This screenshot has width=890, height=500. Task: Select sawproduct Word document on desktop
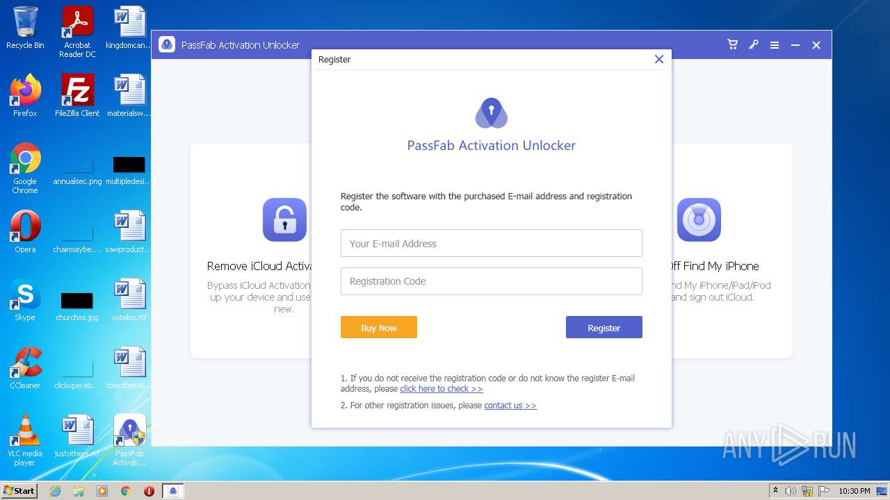[x=129, y=231]
